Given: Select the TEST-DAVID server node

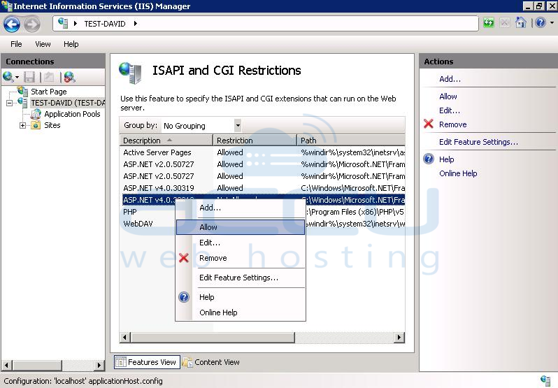Looking at the screenshot, I should (x=68, y=103).
